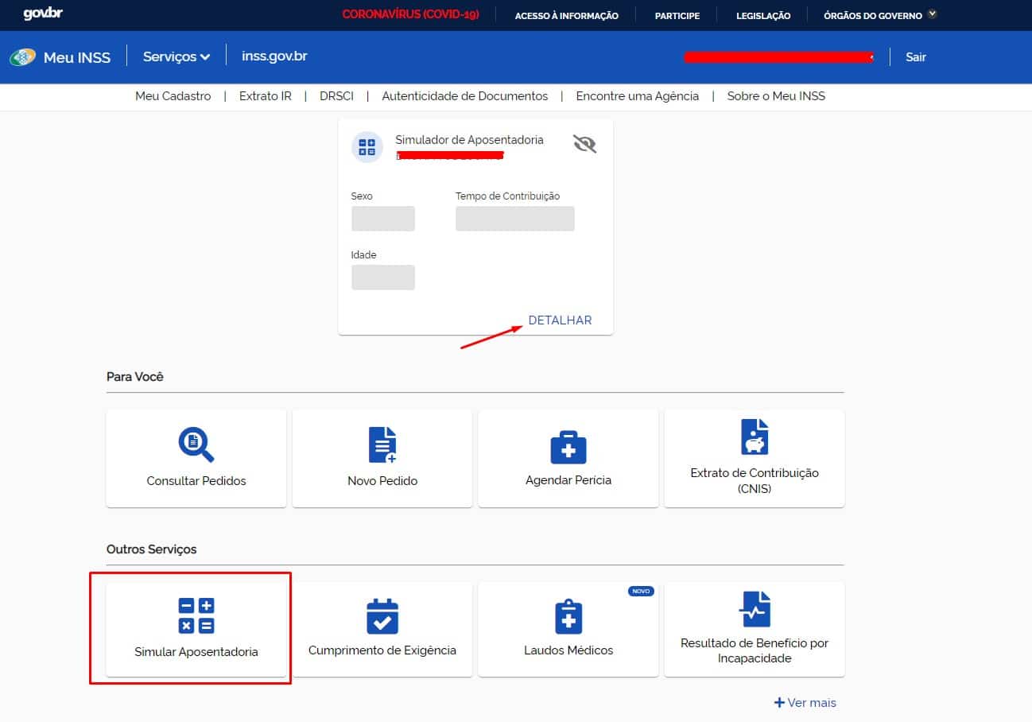Screen dimensions: 1032x722
Task: Open the Participe menu item
Action: click(677, 15)
